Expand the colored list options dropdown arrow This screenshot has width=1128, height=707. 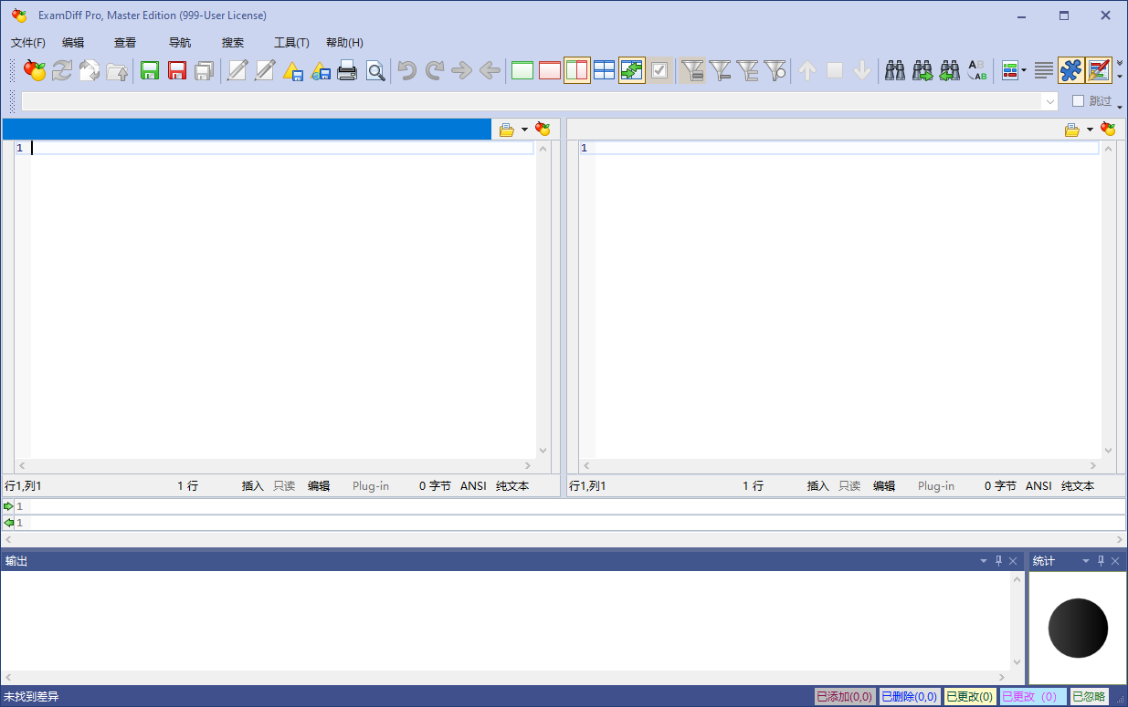click(x=1024, y=70)
